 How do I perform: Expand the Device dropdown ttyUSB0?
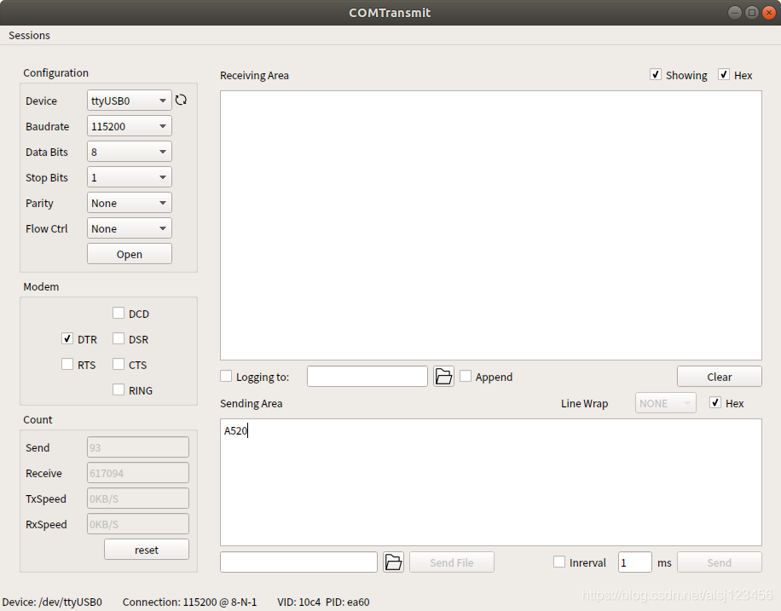(129, 101)
